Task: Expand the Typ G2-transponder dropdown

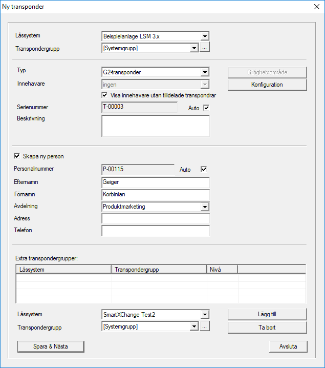Action: click(205, 72)
